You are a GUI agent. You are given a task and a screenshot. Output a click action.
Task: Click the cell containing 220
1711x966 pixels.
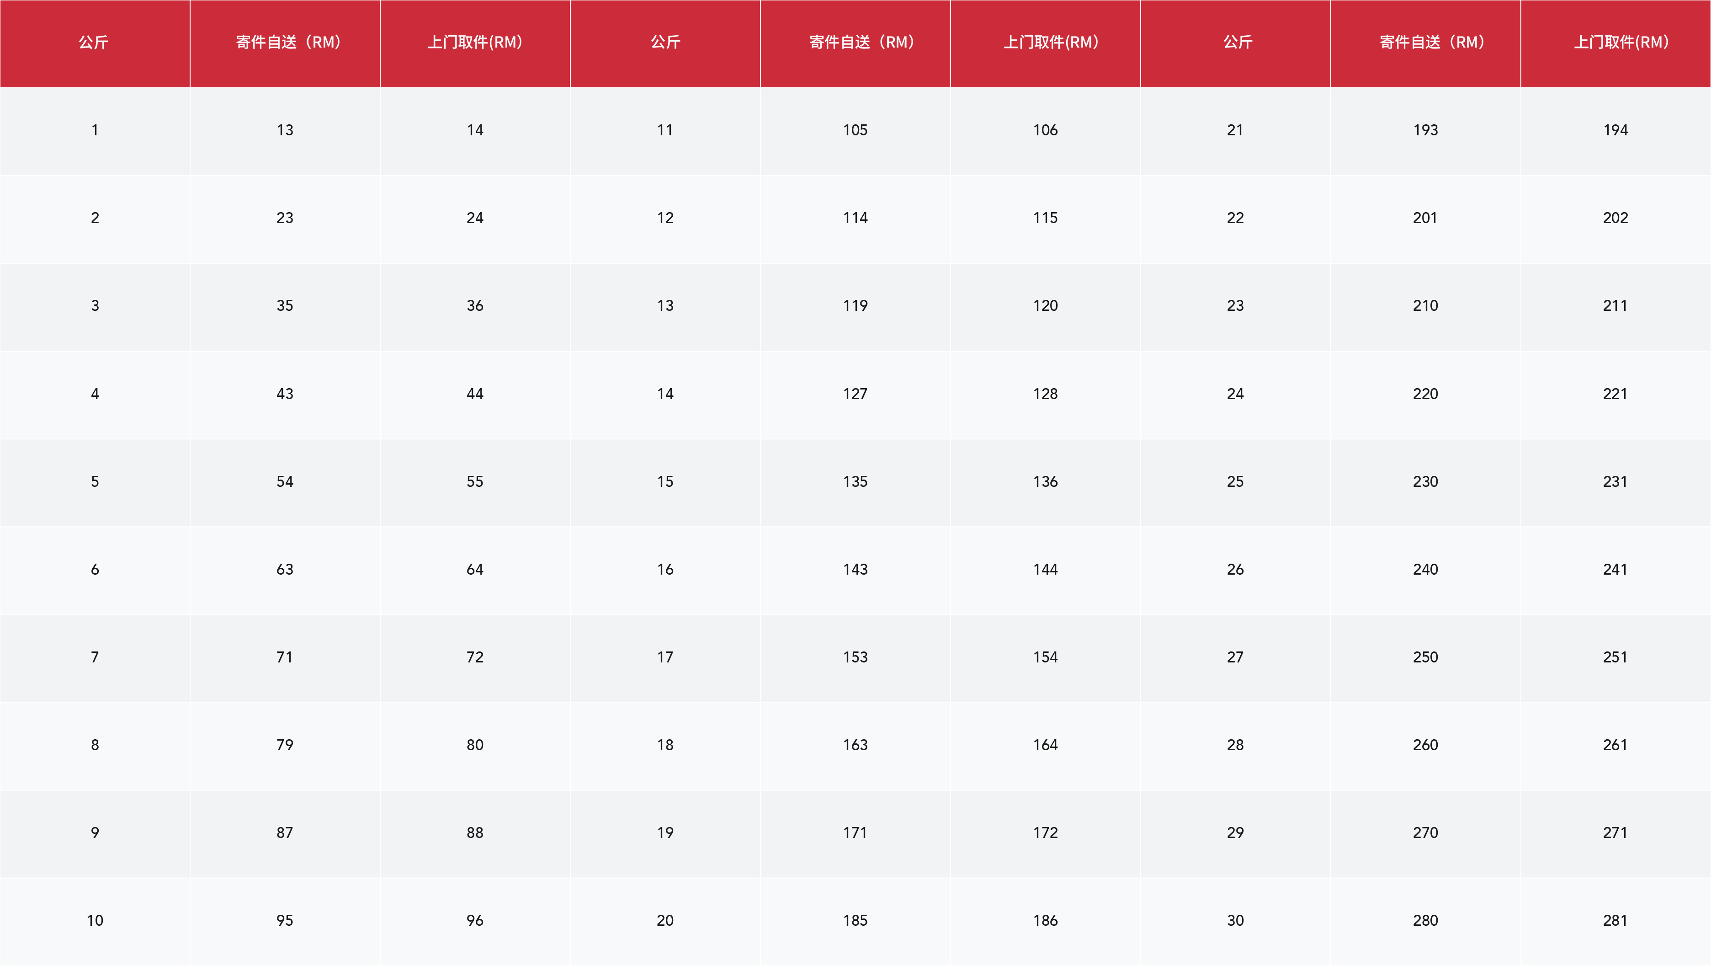click(1425, 394)
